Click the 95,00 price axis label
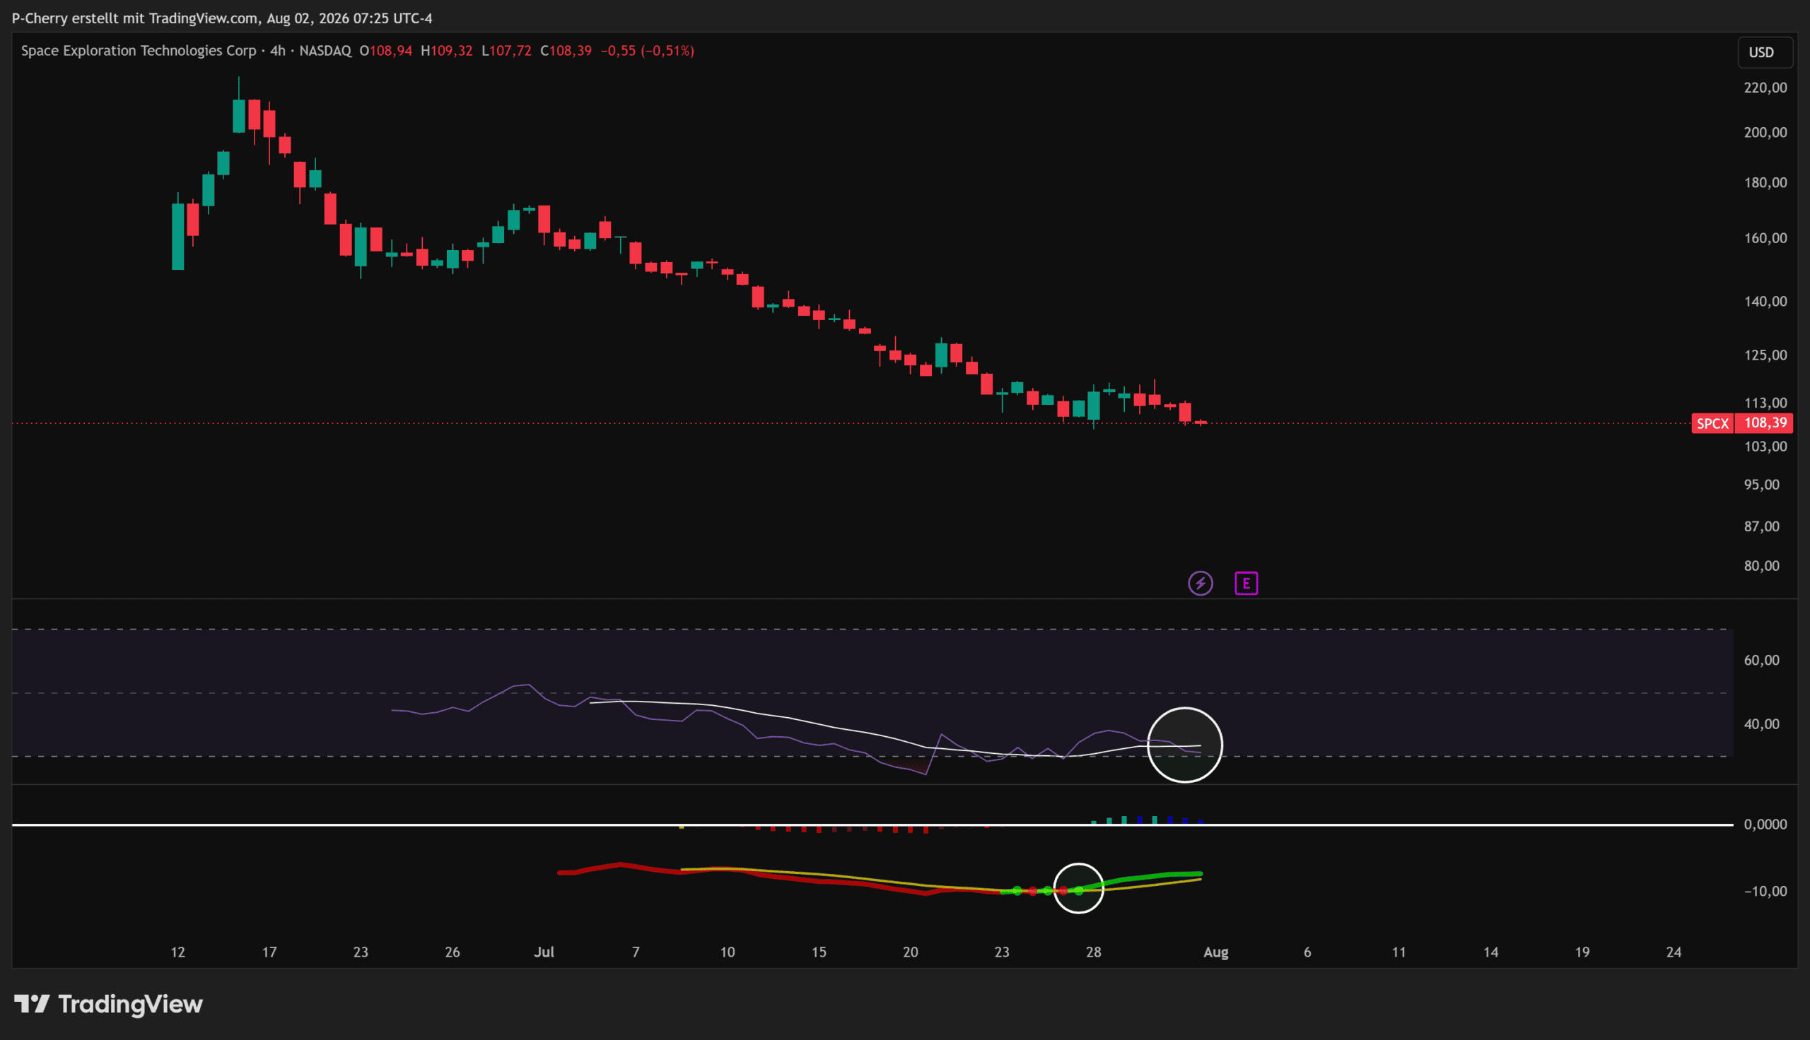 click(x=1761, y=484)
